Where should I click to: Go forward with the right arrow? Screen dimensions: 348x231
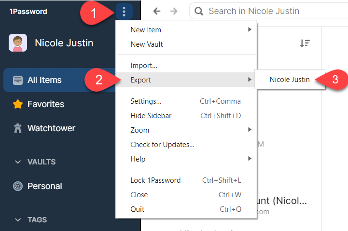pos(174,11)
